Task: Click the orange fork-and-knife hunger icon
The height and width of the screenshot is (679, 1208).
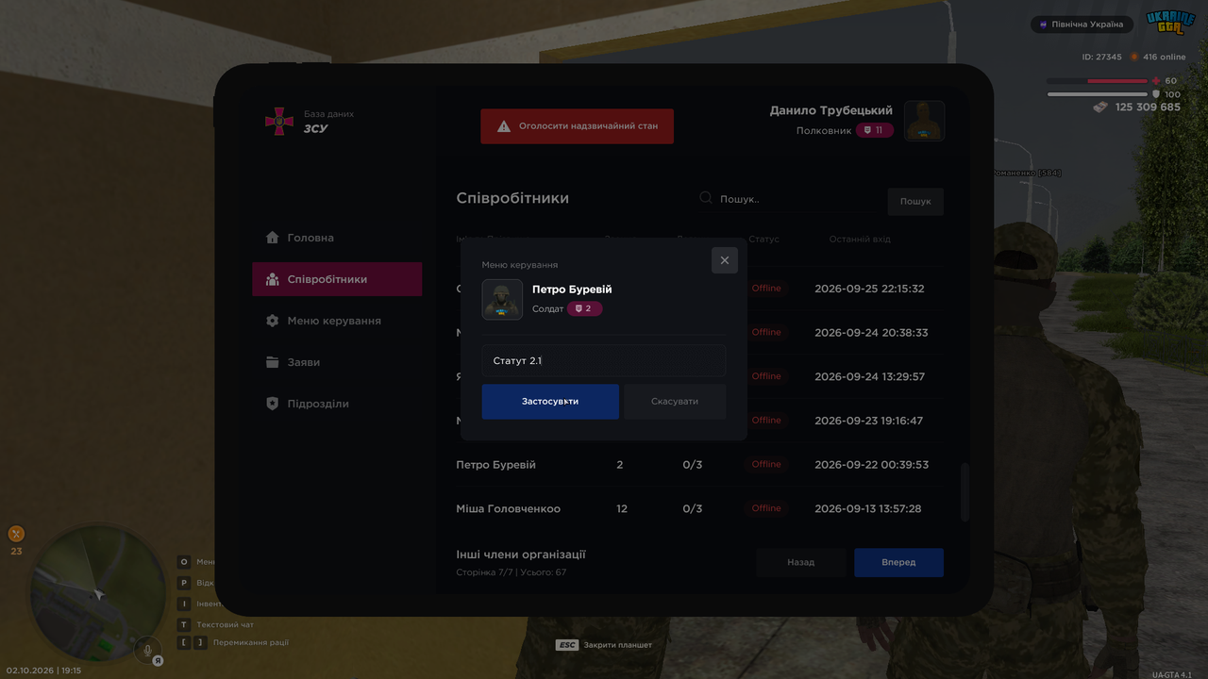Action: [x=16, y=534]
